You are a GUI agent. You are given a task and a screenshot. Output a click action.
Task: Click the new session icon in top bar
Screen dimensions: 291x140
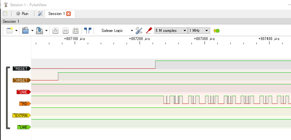point(5,14)
